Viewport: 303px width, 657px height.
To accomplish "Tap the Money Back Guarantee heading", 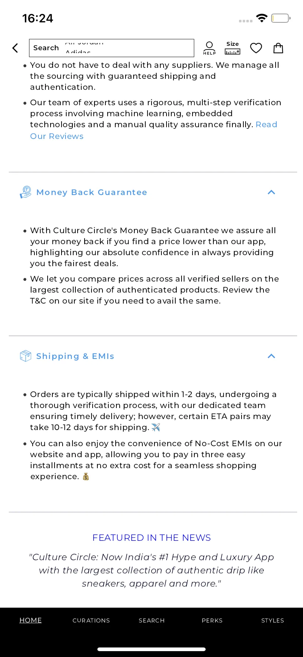I will tap(92, 192).
